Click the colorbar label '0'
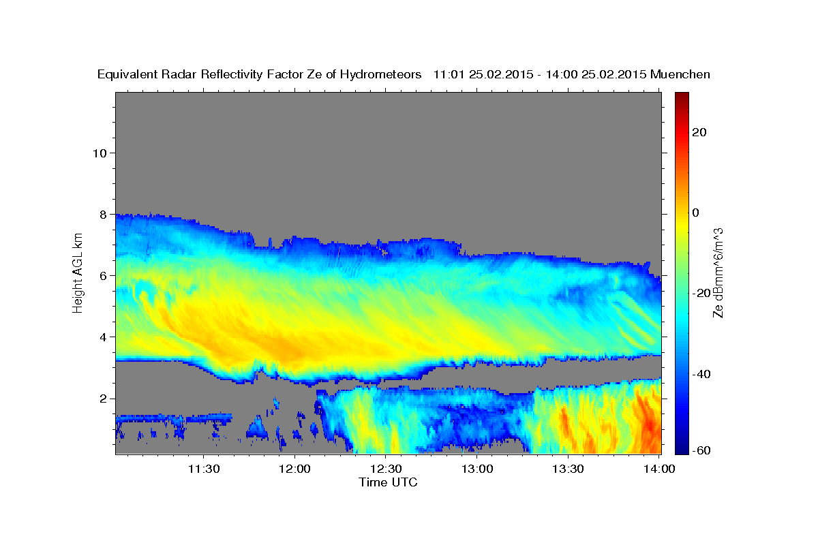This screenshot has width=818, height=545. coord(695,213)
